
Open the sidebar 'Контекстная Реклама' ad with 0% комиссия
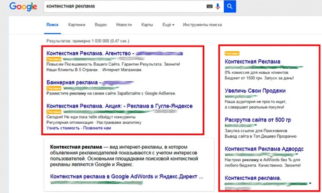pyautogui.click(x=252, y=61)
